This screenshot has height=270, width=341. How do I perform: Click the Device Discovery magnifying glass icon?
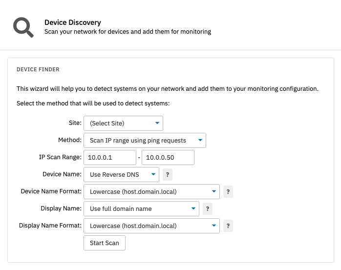(23, 27)
